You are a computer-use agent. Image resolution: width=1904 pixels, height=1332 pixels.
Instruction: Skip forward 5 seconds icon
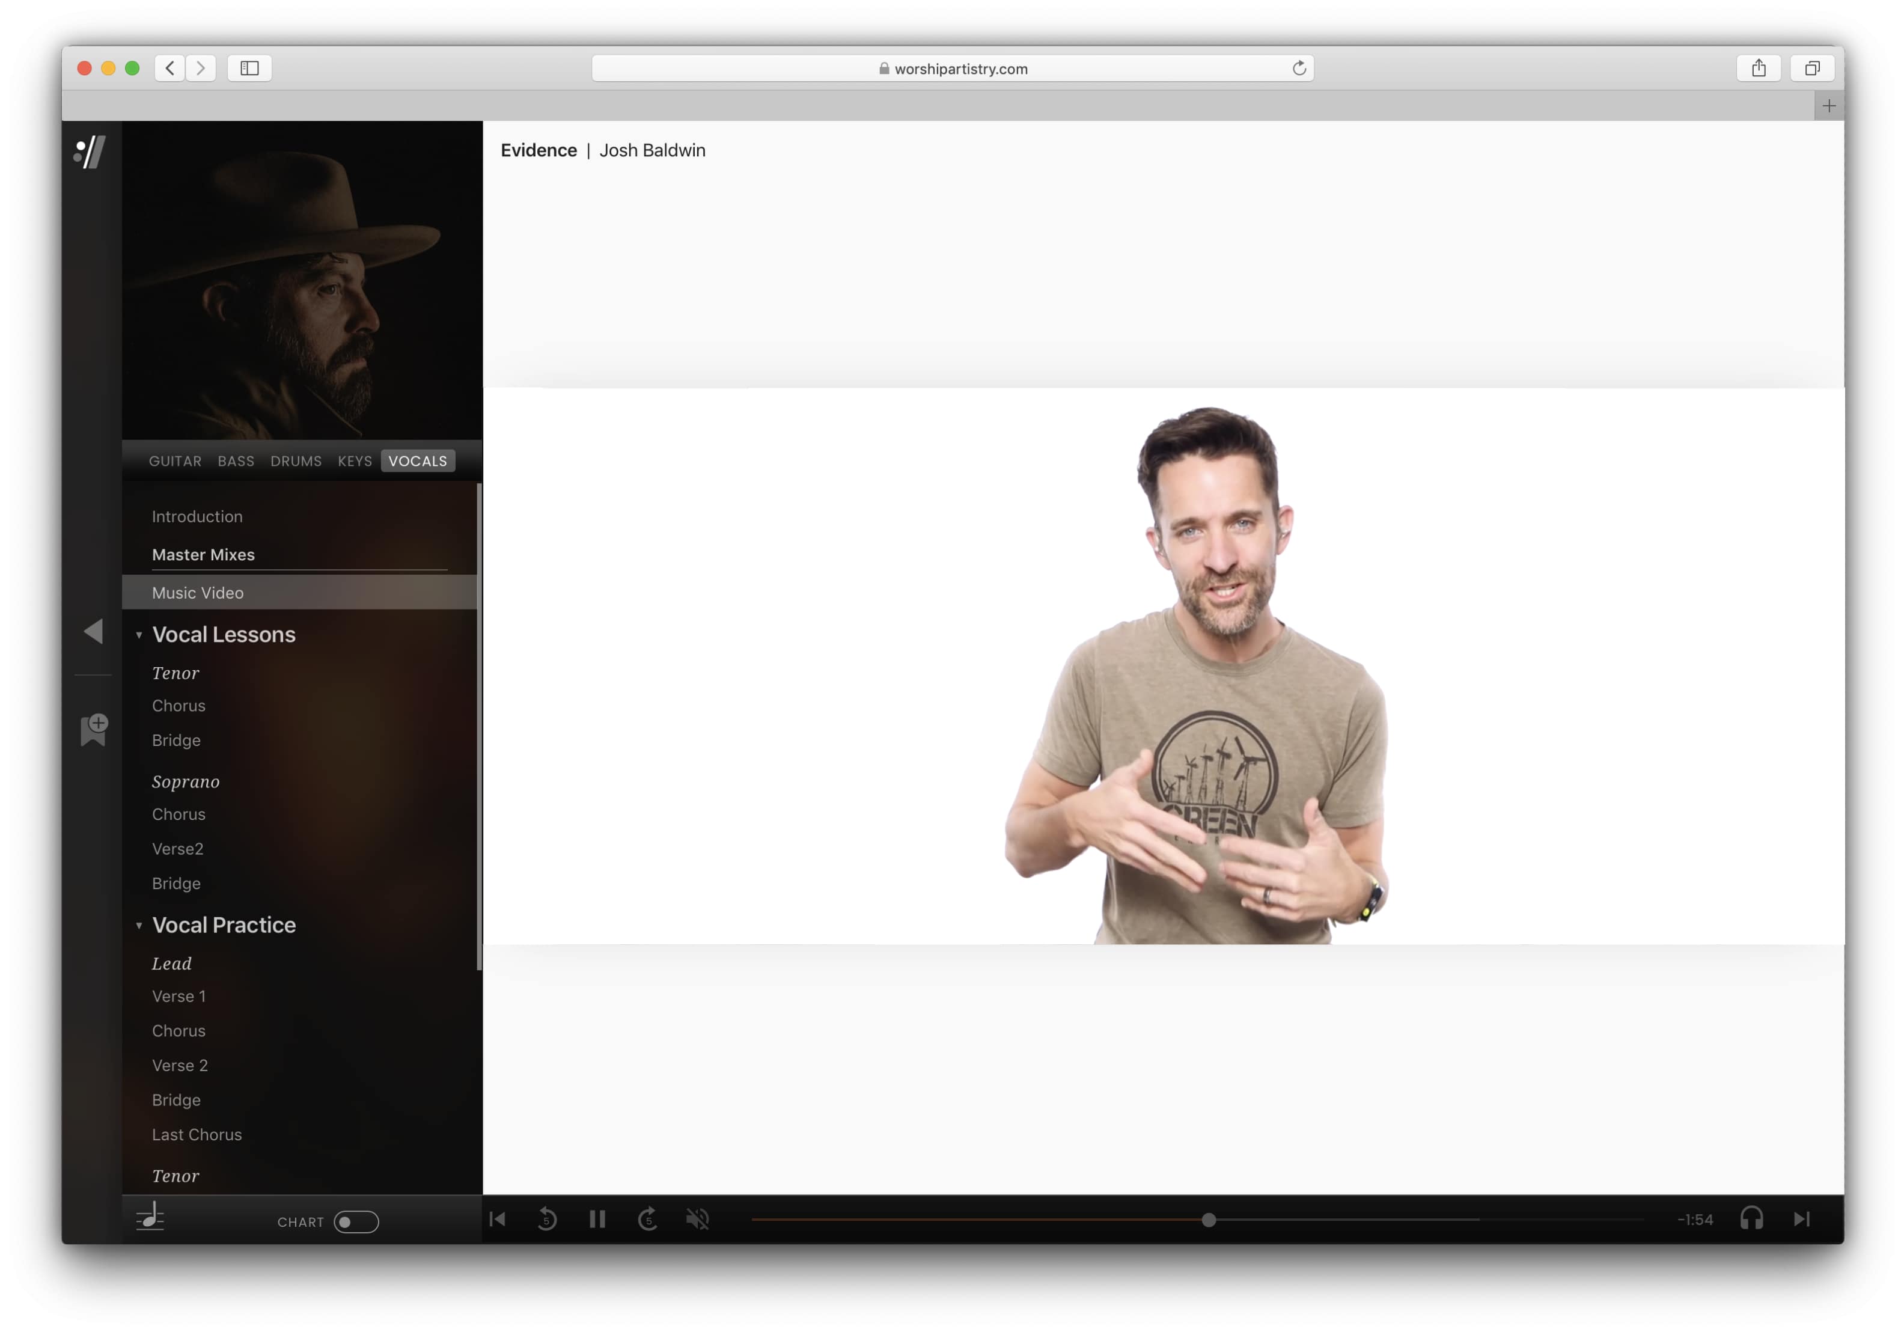[648, 1219]
